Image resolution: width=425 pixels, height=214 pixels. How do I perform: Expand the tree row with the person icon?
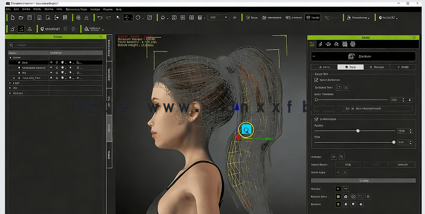click(x=14, y=78)
